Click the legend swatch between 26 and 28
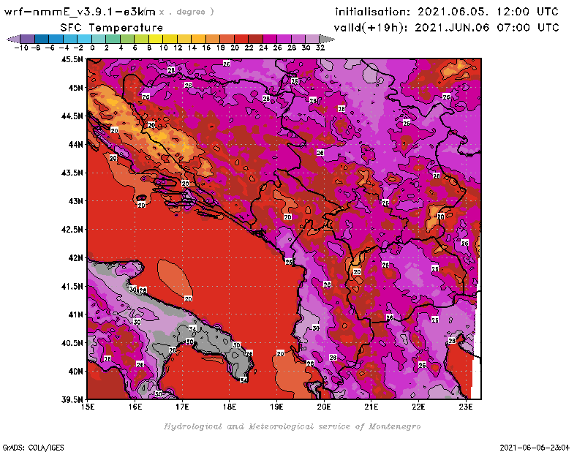Image resolution: width=585 pixels, height=452 pixels. click(x=284, y=39)
